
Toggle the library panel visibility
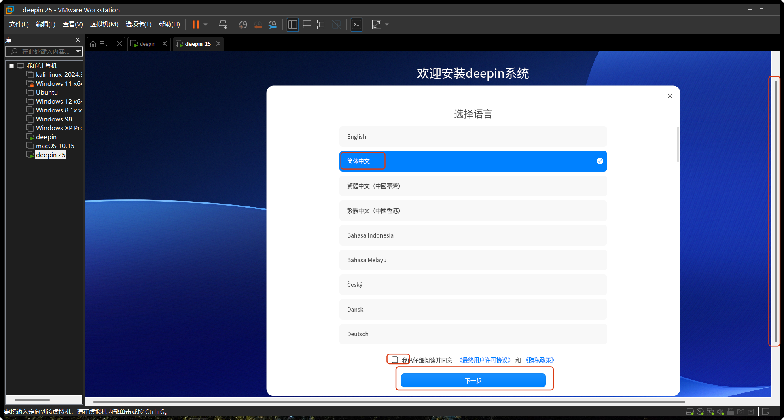(292, 24)
